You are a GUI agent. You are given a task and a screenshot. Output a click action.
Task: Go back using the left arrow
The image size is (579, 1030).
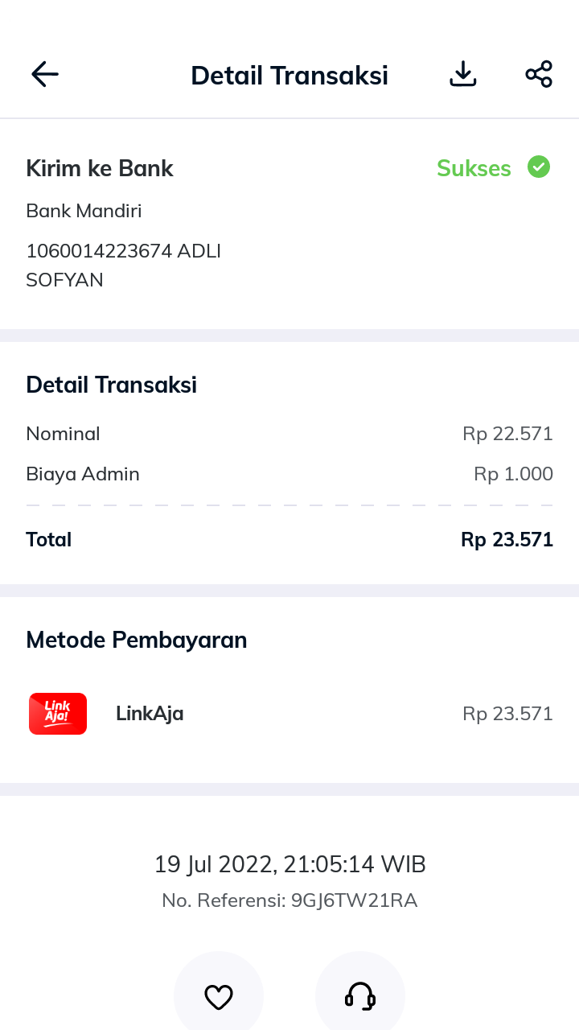[x=45, y=75]
